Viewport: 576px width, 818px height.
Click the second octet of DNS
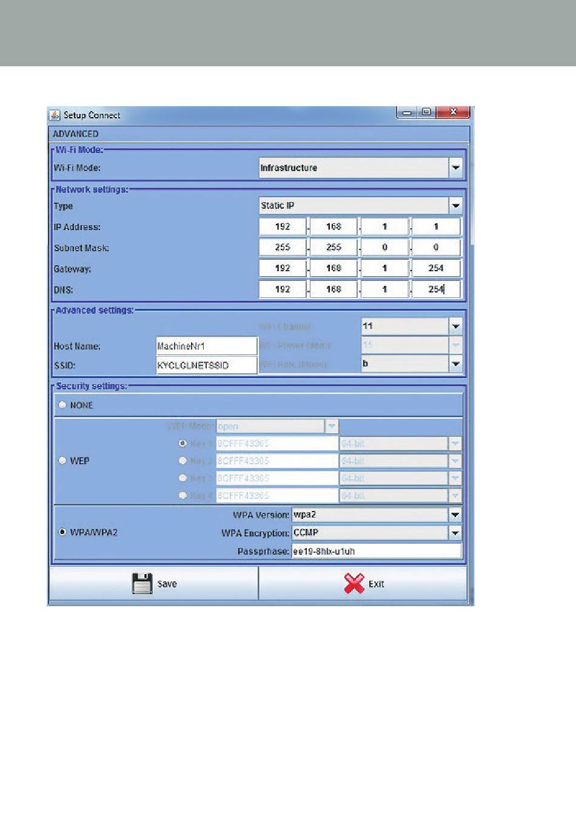tap(333, 289)
